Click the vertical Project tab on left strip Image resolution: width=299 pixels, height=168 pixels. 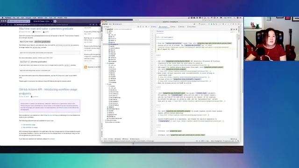tap(102, 29)
